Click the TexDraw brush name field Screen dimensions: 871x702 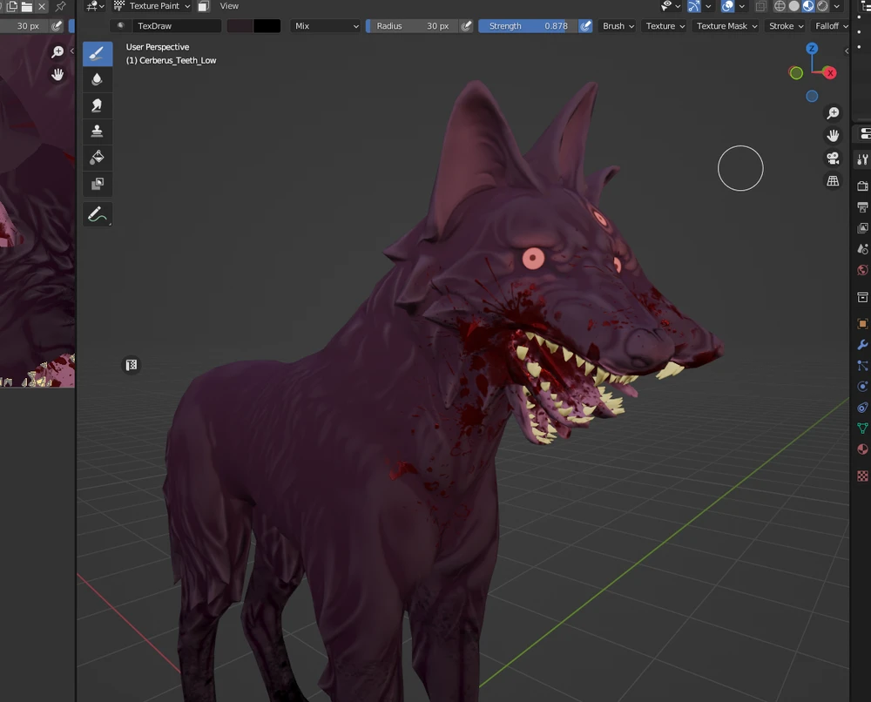coord(177,26)
